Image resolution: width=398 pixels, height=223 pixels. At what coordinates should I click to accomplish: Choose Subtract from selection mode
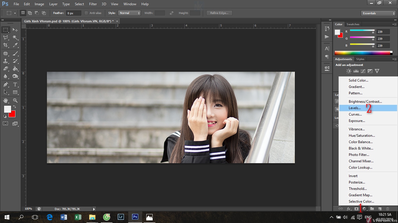37,13
